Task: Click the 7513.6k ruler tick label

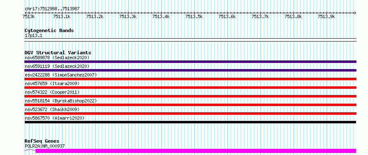Action: (227, 16)
